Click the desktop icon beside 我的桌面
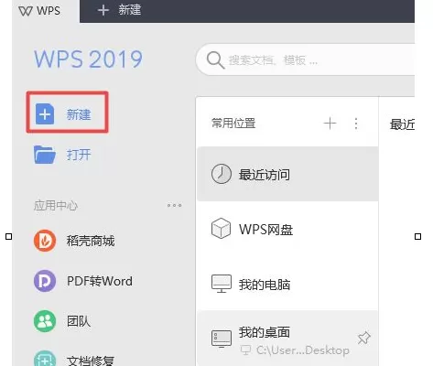 [222, 339]
